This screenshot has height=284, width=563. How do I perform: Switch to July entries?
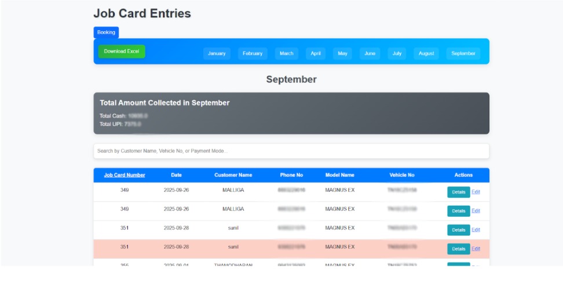click(397, 53)
